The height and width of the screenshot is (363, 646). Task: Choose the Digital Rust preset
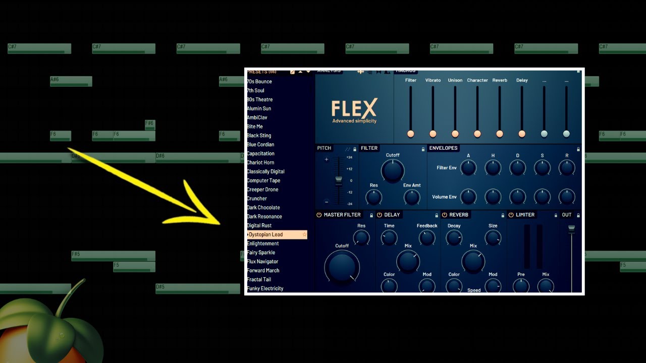(x=259, y=226)
